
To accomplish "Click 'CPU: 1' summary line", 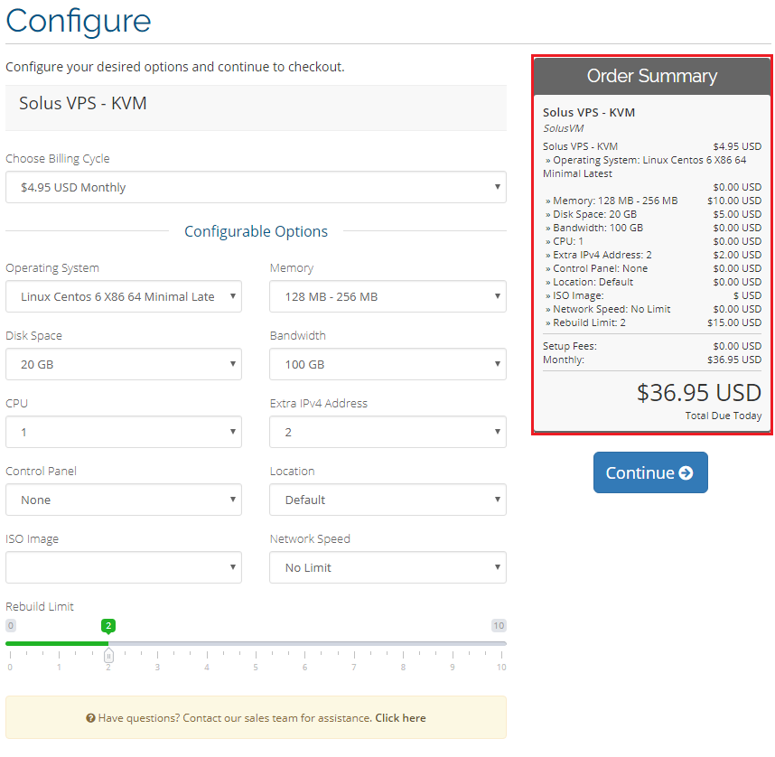I will (652, 241).
